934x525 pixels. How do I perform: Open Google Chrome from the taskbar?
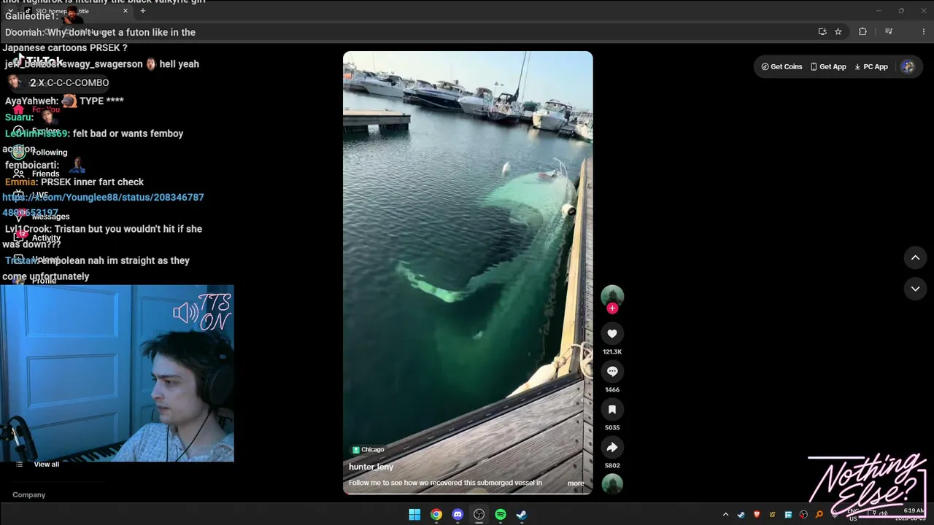436,514
